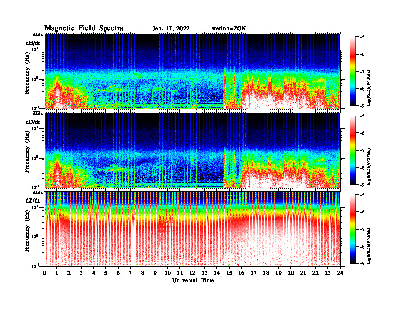
Task: Click hour tick label "4" on time axis
Action: click(94, 273)
